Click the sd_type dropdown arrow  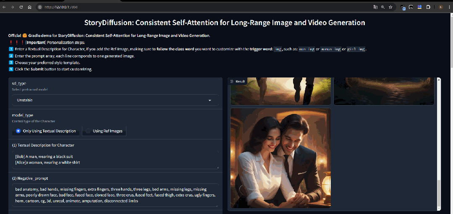tap(210, 100)
